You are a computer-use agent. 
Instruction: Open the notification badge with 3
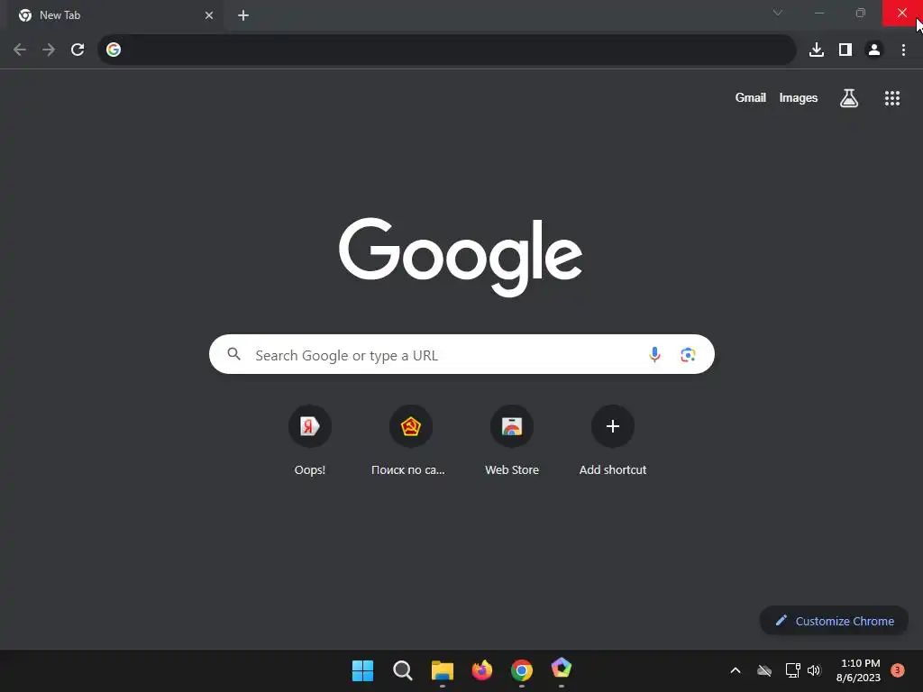898,670
